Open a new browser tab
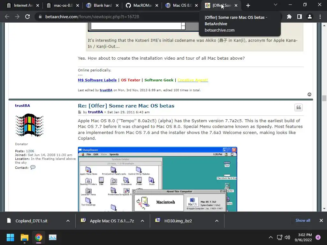 [x=248, y=5]
